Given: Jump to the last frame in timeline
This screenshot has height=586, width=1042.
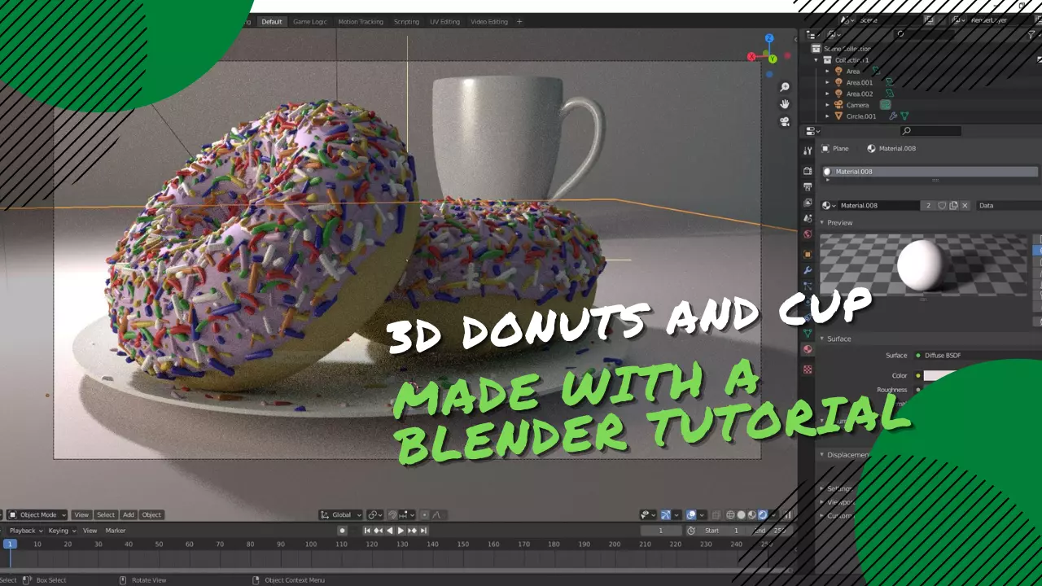Looking at the screenshot, I should coord(424,531).
